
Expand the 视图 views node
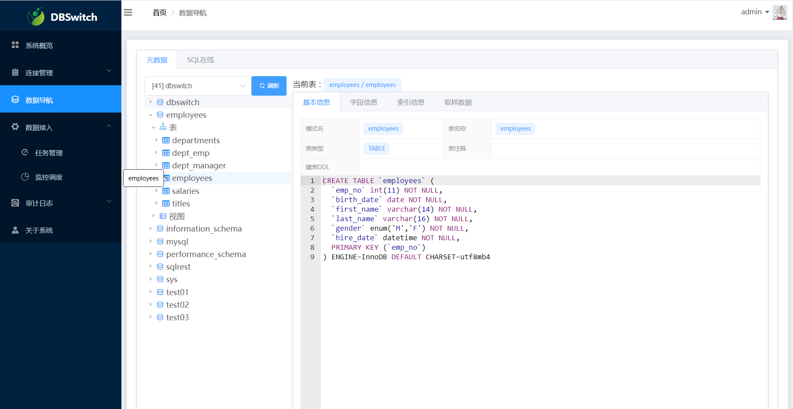click(x=153, y=216)
